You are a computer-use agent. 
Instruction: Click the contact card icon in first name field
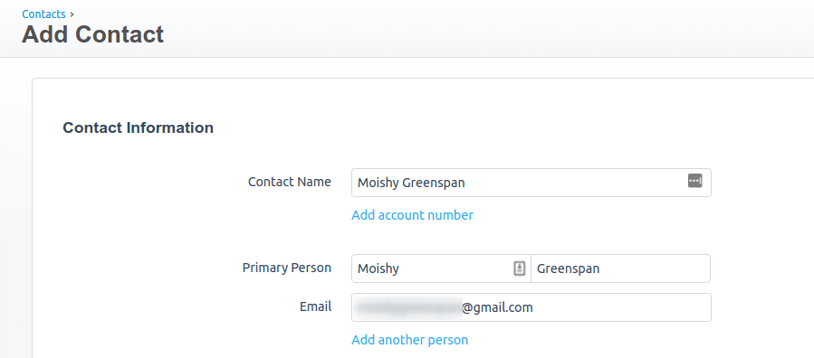tap(520, 268)
